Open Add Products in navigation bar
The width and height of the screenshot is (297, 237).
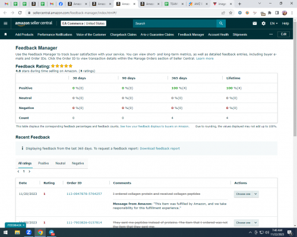click(24, 34)
